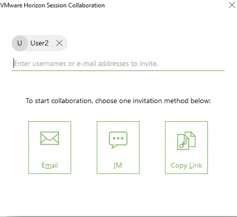Select the IM text label
Viewport: 237px width, 217px height.
[118, 165]
